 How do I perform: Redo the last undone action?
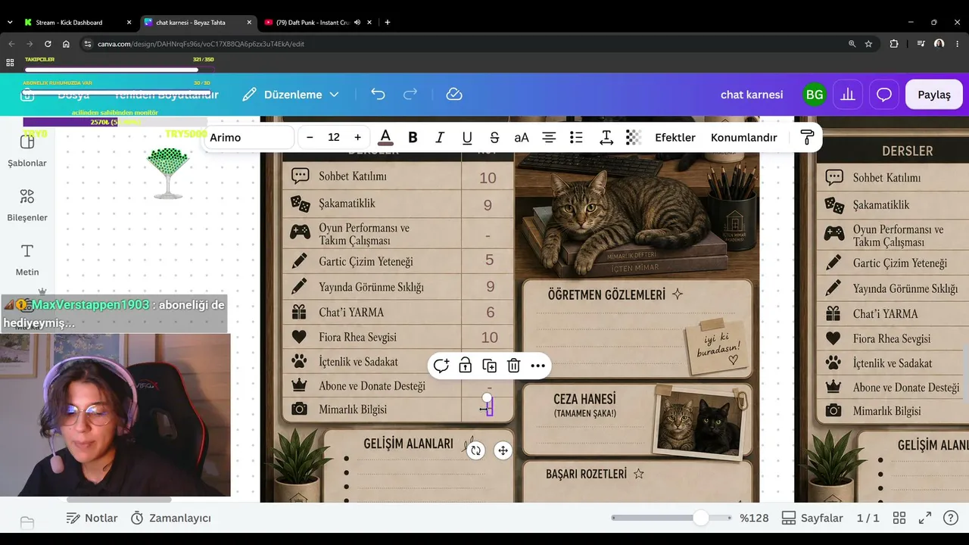pyautogui.click(x=410, y=95)
